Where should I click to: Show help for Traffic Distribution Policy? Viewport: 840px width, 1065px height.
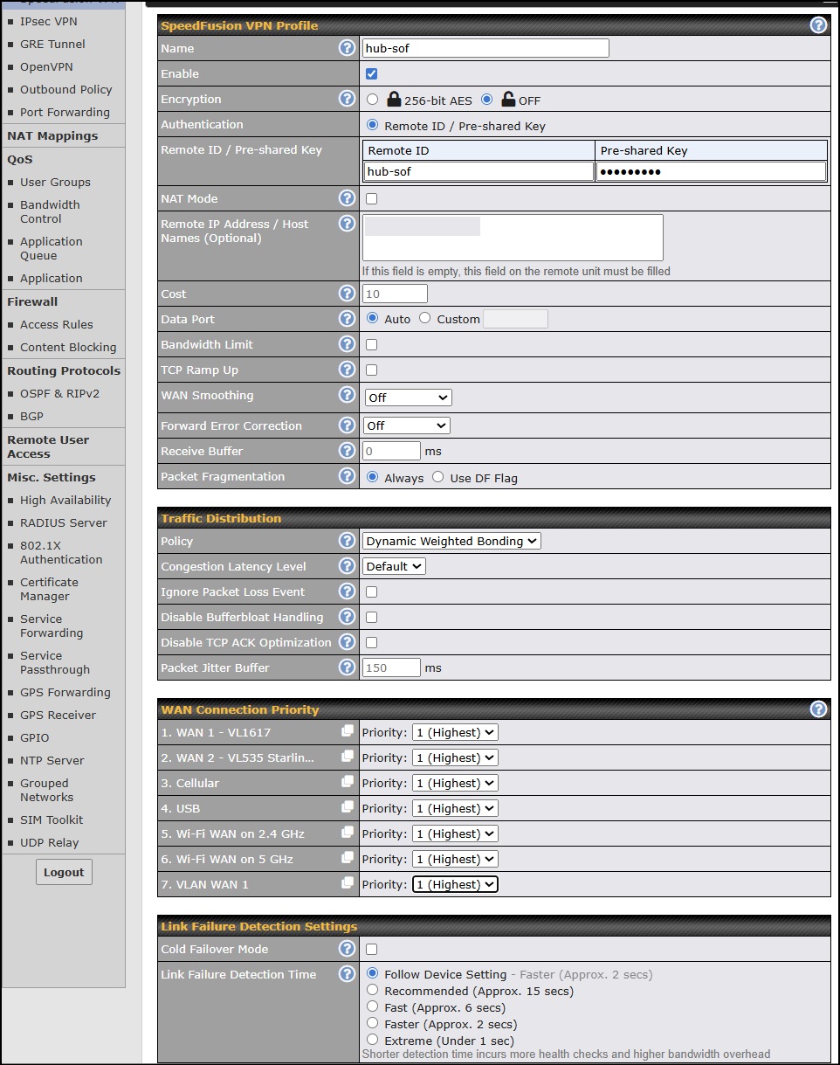(347, 541)
